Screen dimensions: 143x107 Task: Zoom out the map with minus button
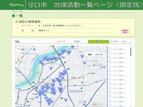[18, 52]
